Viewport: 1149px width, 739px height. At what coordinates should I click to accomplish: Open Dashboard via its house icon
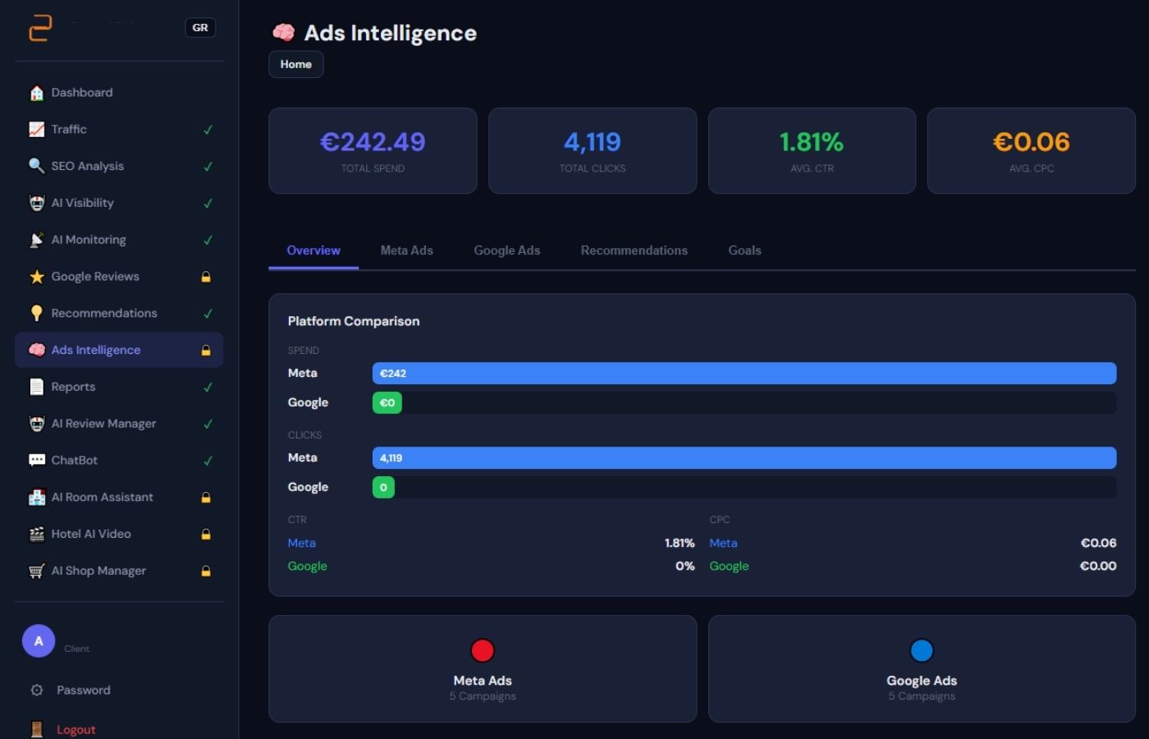(37, 93)
